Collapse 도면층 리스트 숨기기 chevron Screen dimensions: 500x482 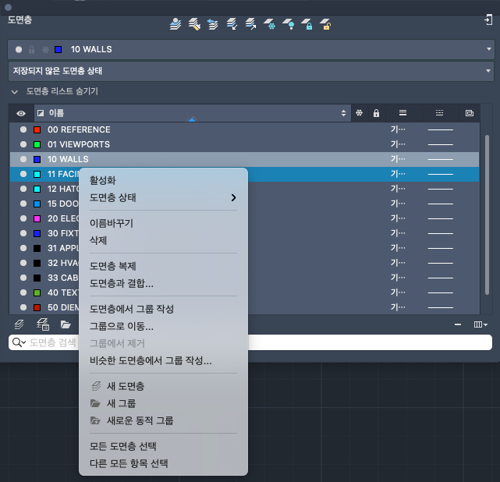point(14,92)
